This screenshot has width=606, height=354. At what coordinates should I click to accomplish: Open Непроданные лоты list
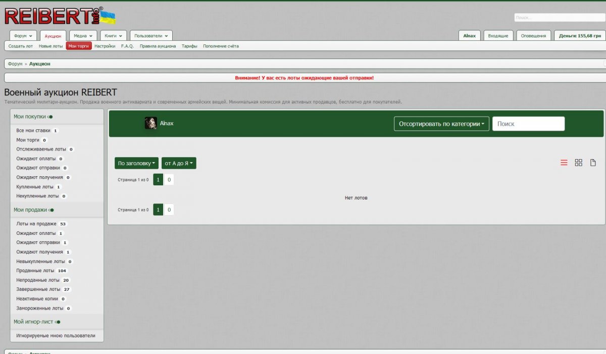(x=38, y=280)
